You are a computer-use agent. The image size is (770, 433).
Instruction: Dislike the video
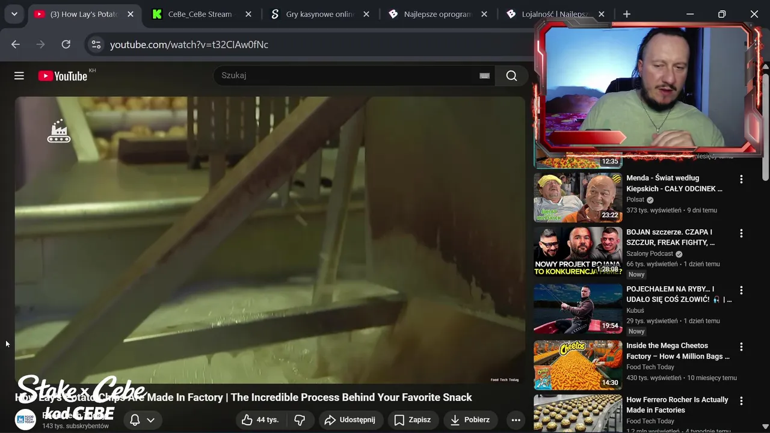coord(300,420)
